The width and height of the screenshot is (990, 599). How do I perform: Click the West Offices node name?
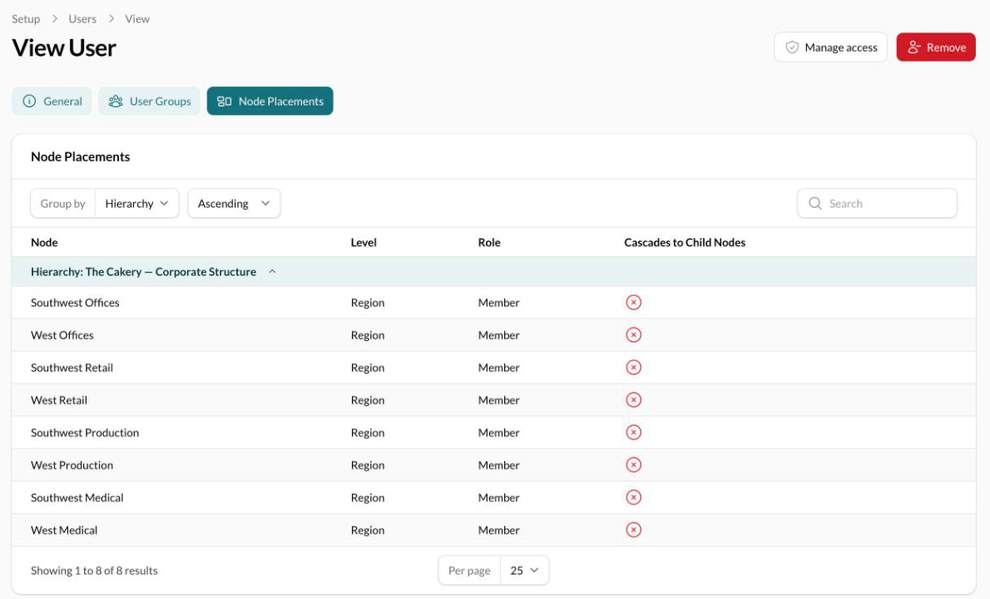[62, 335]
